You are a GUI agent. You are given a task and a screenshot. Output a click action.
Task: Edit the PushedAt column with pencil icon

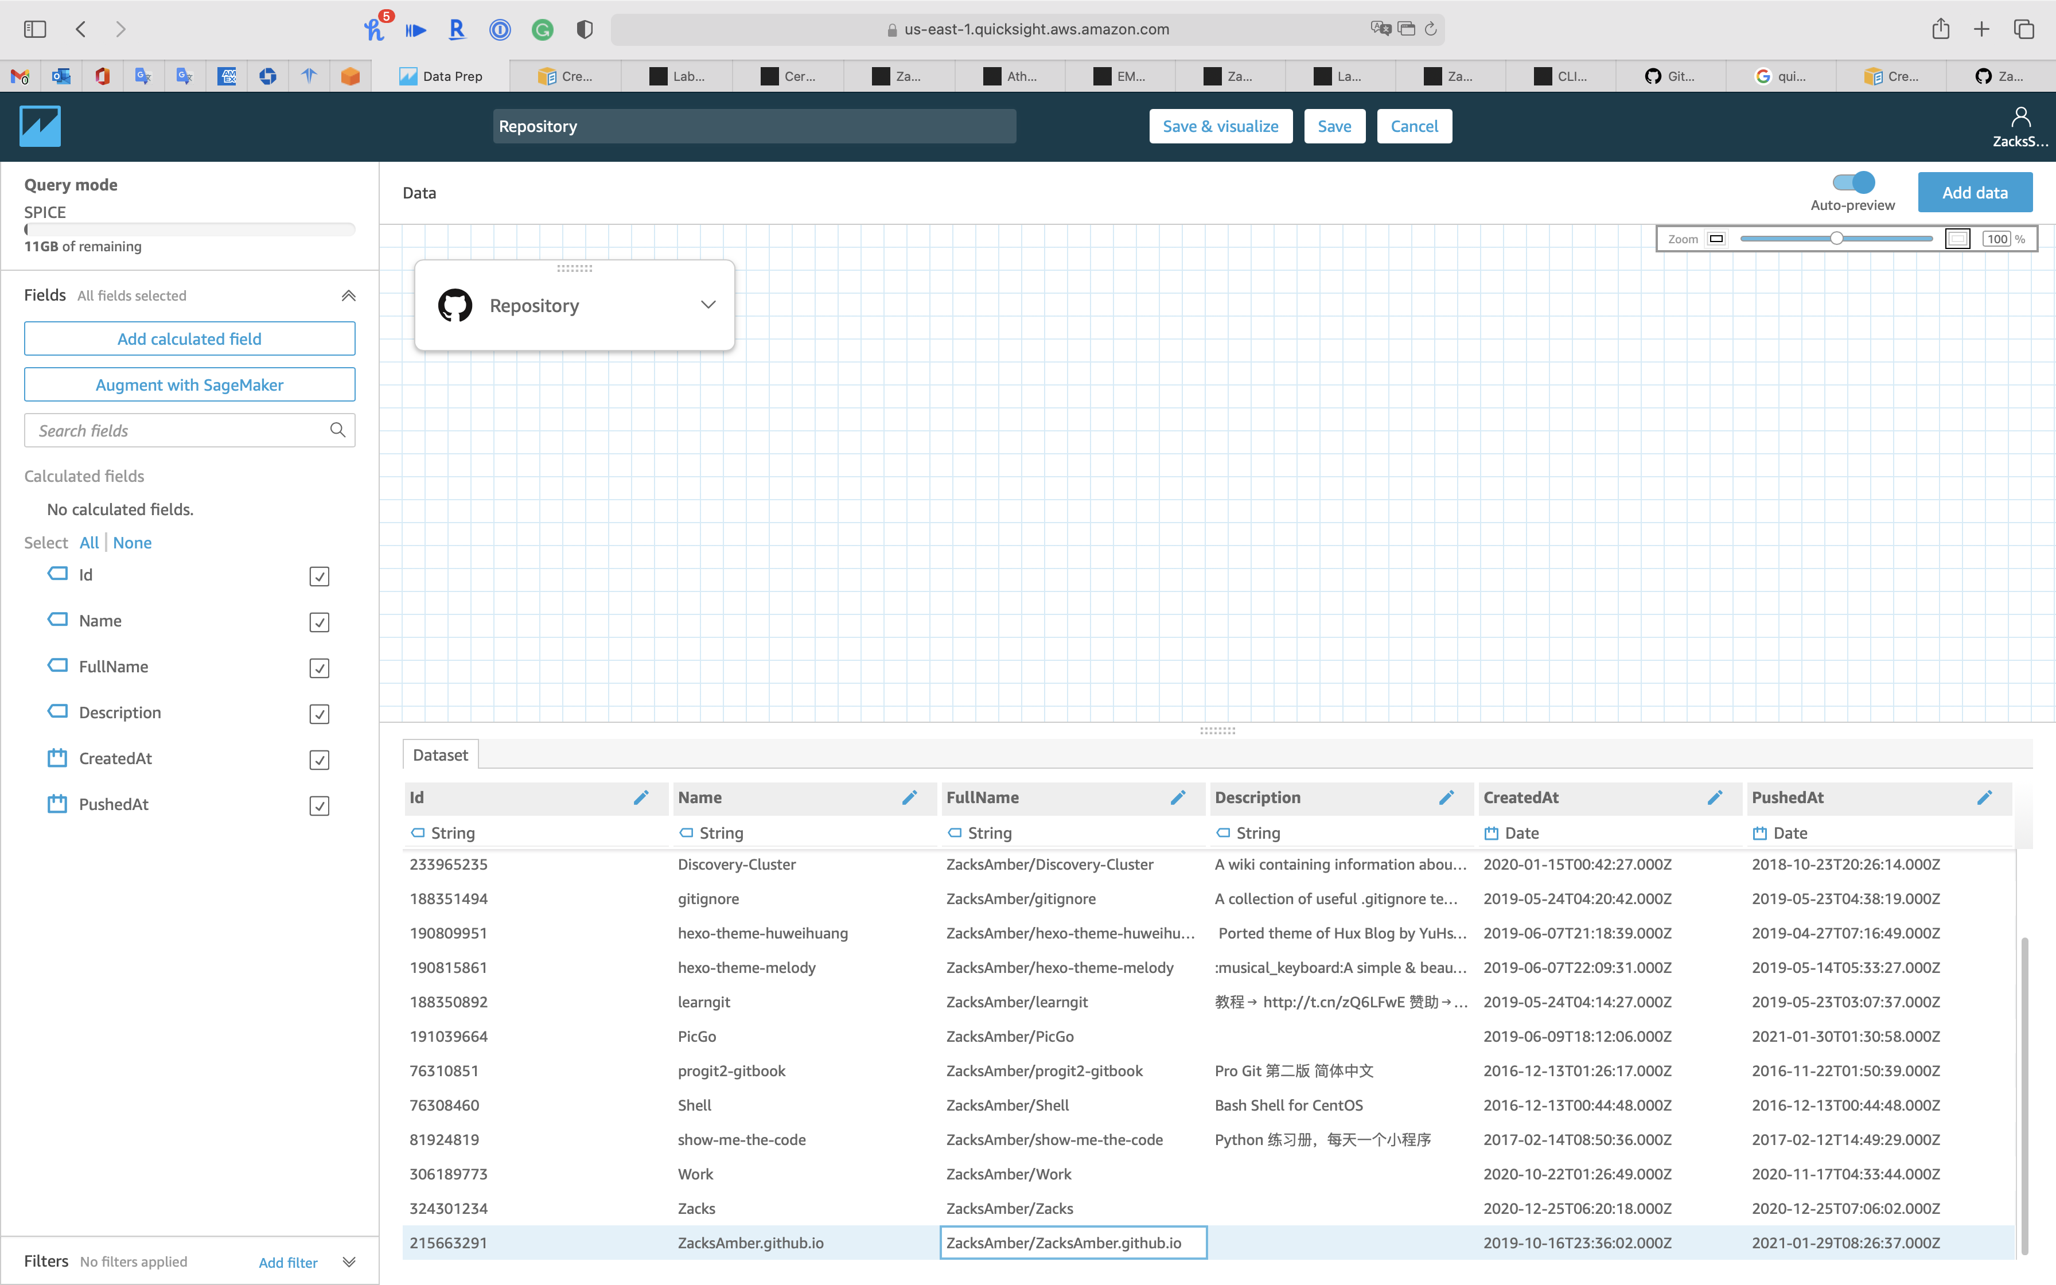[x=1984, y=797]
